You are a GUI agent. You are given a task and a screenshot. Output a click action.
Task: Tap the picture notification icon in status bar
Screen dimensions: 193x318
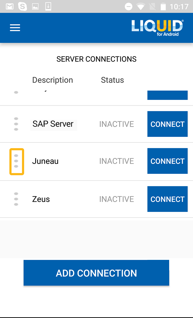click(35, 6)
